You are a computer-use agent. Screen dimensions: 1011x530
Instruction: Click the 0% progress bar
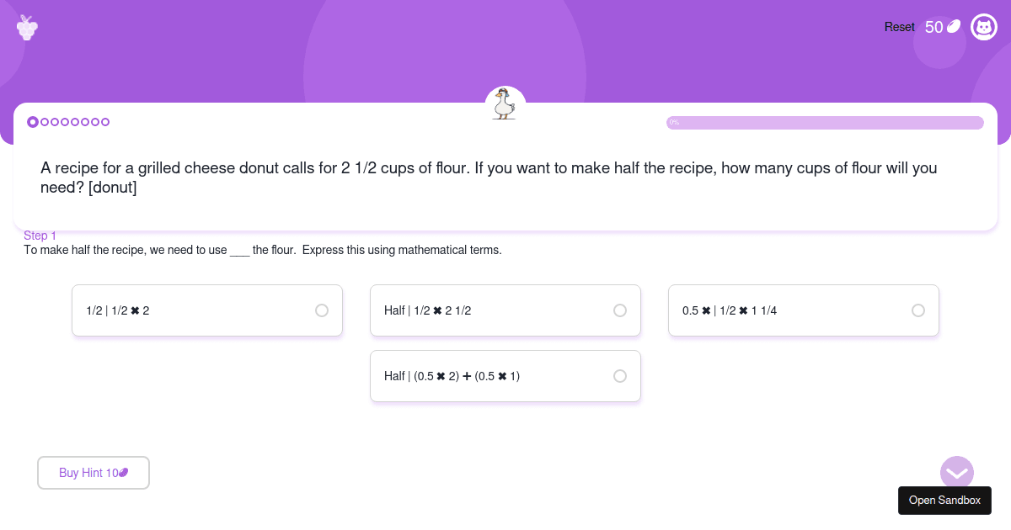click(x=825, y=122)
